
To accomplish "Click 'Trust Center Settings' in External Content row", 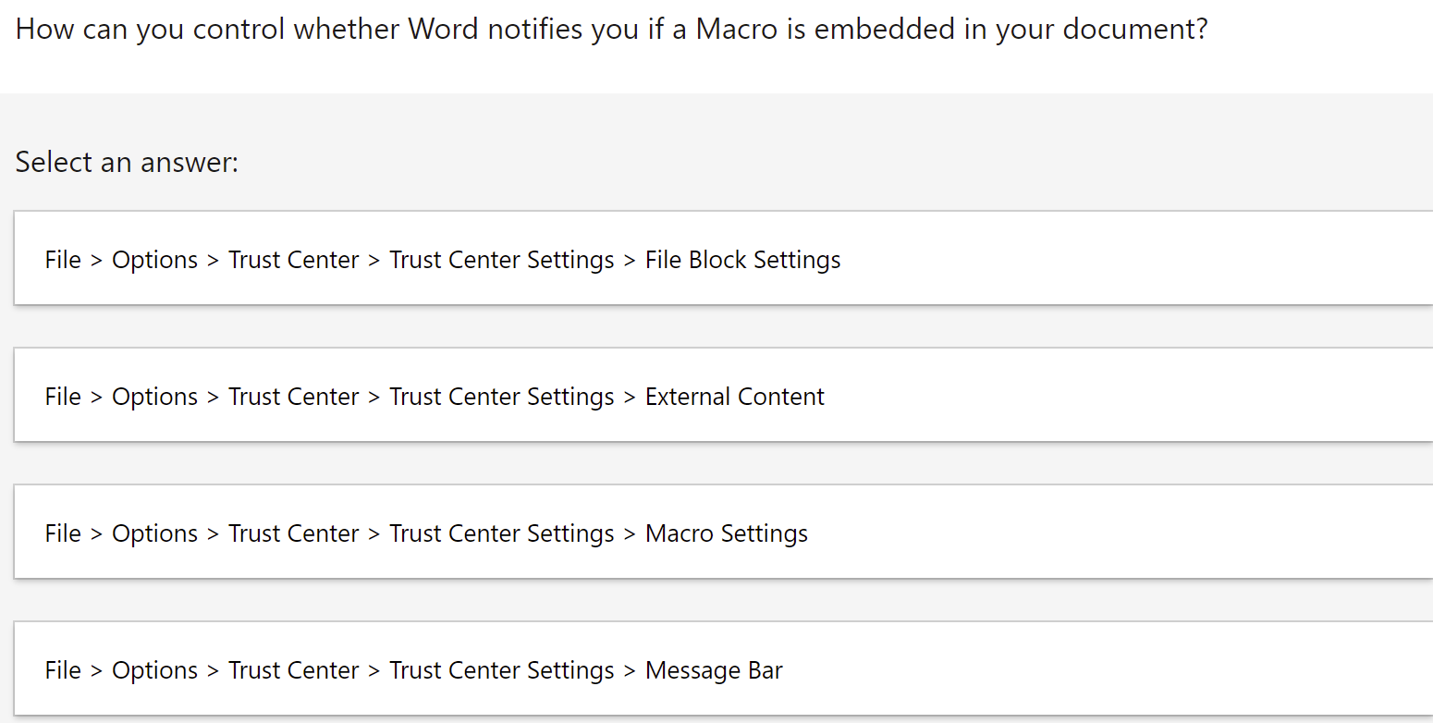I will click(x=501, y=397).
